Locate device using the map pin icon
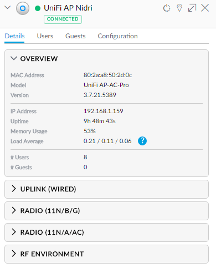This screenshot has height=268, width=216. (179, 8)
